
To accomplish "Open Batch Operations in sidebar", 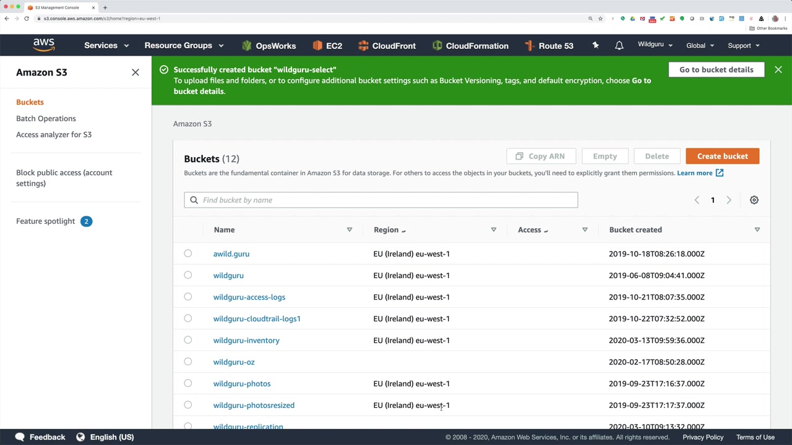I will [x=46, y=119].
